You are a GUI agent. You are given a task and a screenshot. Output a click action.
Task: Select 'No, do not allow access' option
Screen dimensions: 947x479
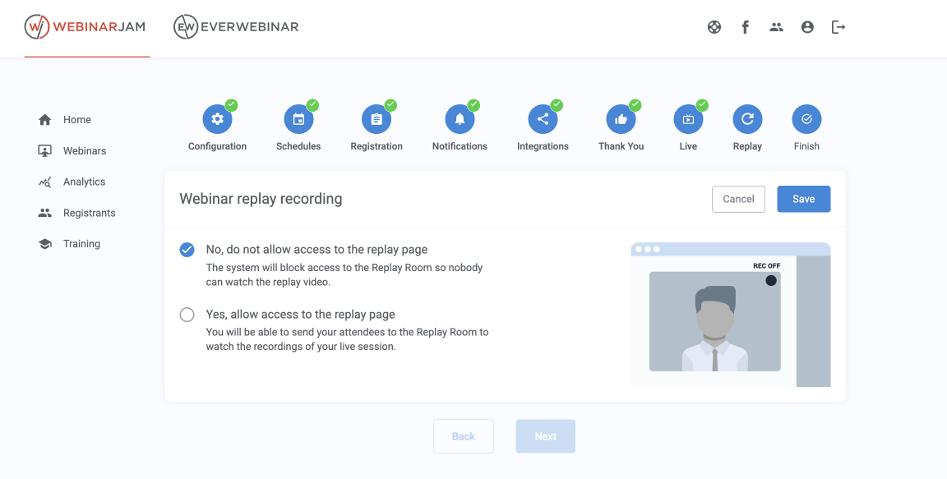187,250
